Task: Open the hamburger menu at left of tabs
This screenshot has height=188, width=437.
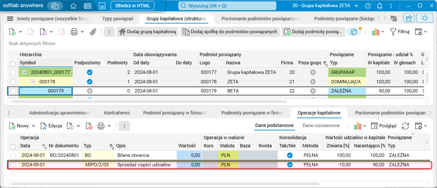Action: (x=10, y=19)
